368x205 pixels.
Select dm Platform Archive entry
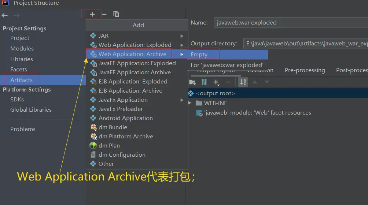click(137, 136)
